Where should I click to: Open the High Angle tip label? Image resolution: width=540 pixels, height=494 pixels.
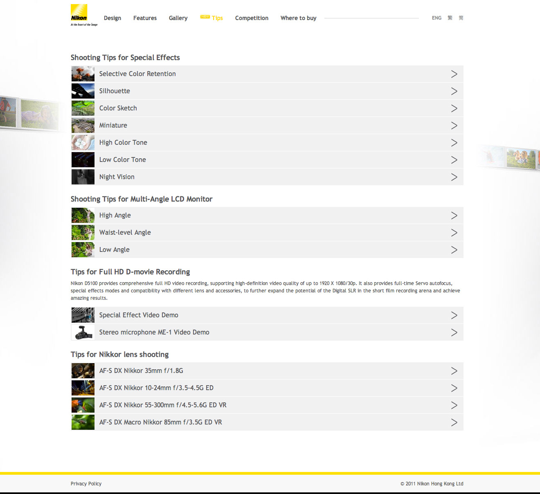point(115,216)
